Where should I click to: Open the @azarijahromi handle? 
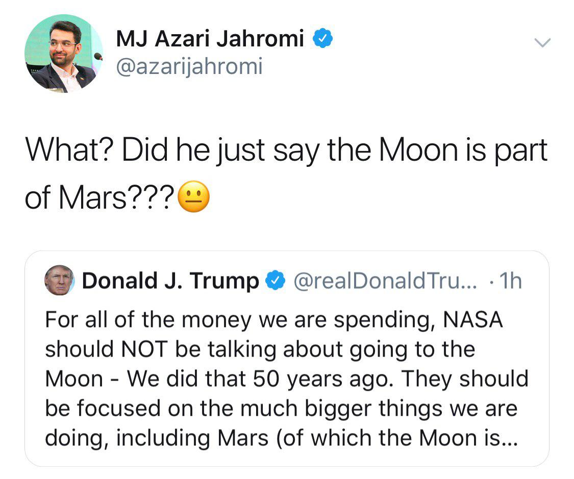(189, 66)
